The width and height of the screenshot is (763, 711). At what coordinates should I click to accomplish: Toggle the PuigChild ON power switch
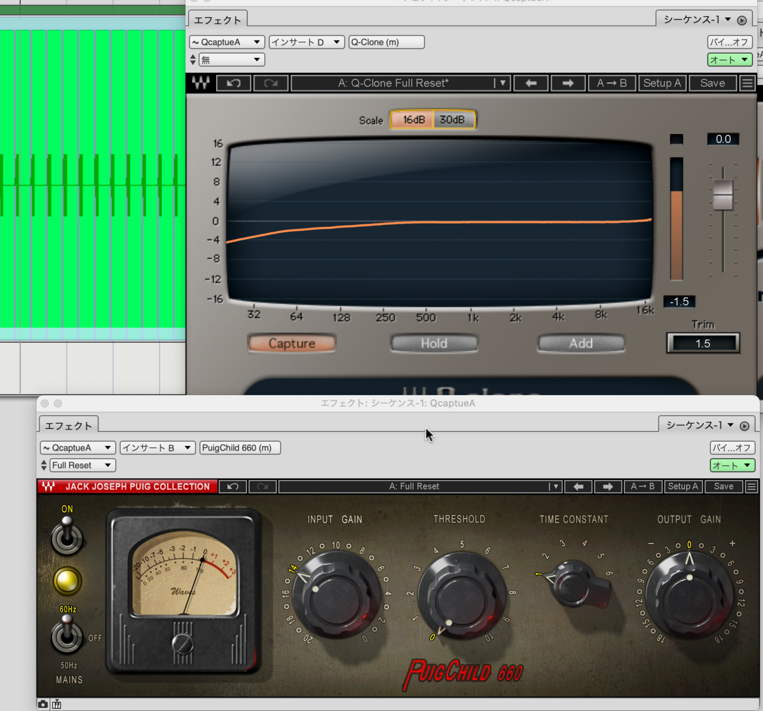(x=67, y=535)
